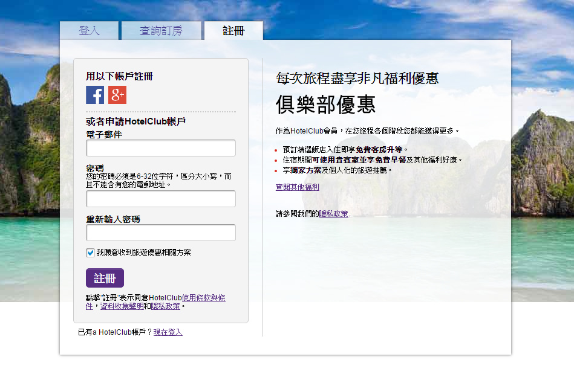Click the 重新輸入密碼 confirm password field
Screen dimensions: 574x374
(160, 232)
